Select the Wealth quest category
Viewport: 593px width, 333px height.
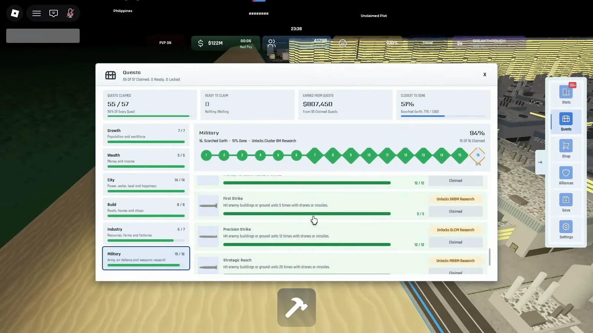coord(146,159)
